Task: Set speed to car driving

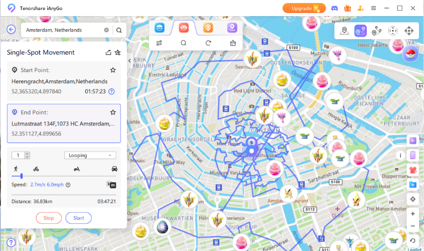Action: pyautogui.click(x=114, y=169)
